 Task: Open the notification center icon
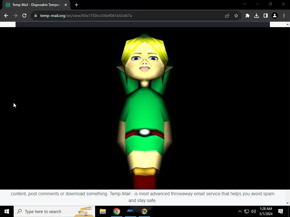pyautogui.click(x=281, y=211)
